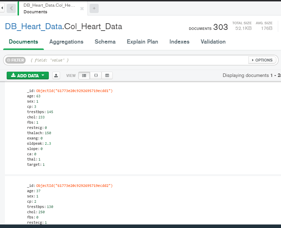The width and height of the screenshot is (281, 228).
Task: Switch to the Documents tab
Action: click(x=24, y=41)
